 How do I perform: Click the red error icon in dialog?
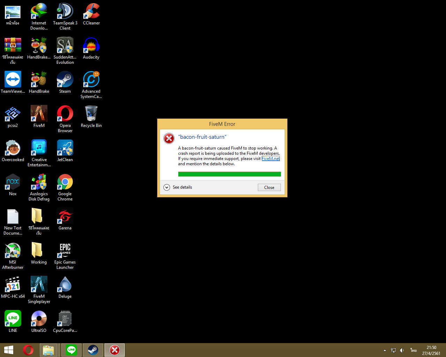click(169, 138)
